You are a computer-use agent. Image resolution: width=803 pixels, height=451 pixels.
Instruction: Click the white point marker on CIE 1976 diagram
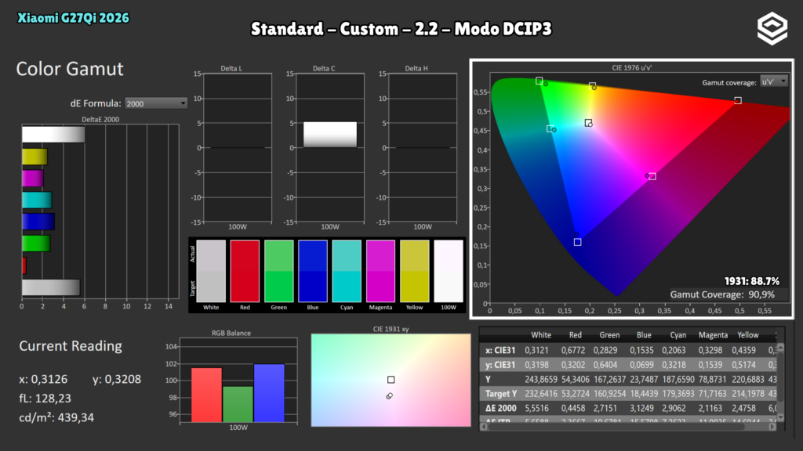tap(588, 123)
